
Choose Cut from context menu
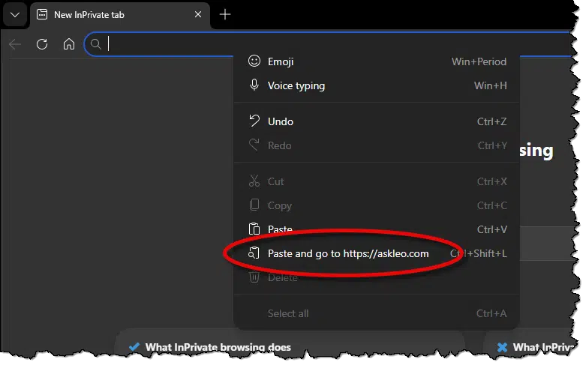tap(377, 181)
